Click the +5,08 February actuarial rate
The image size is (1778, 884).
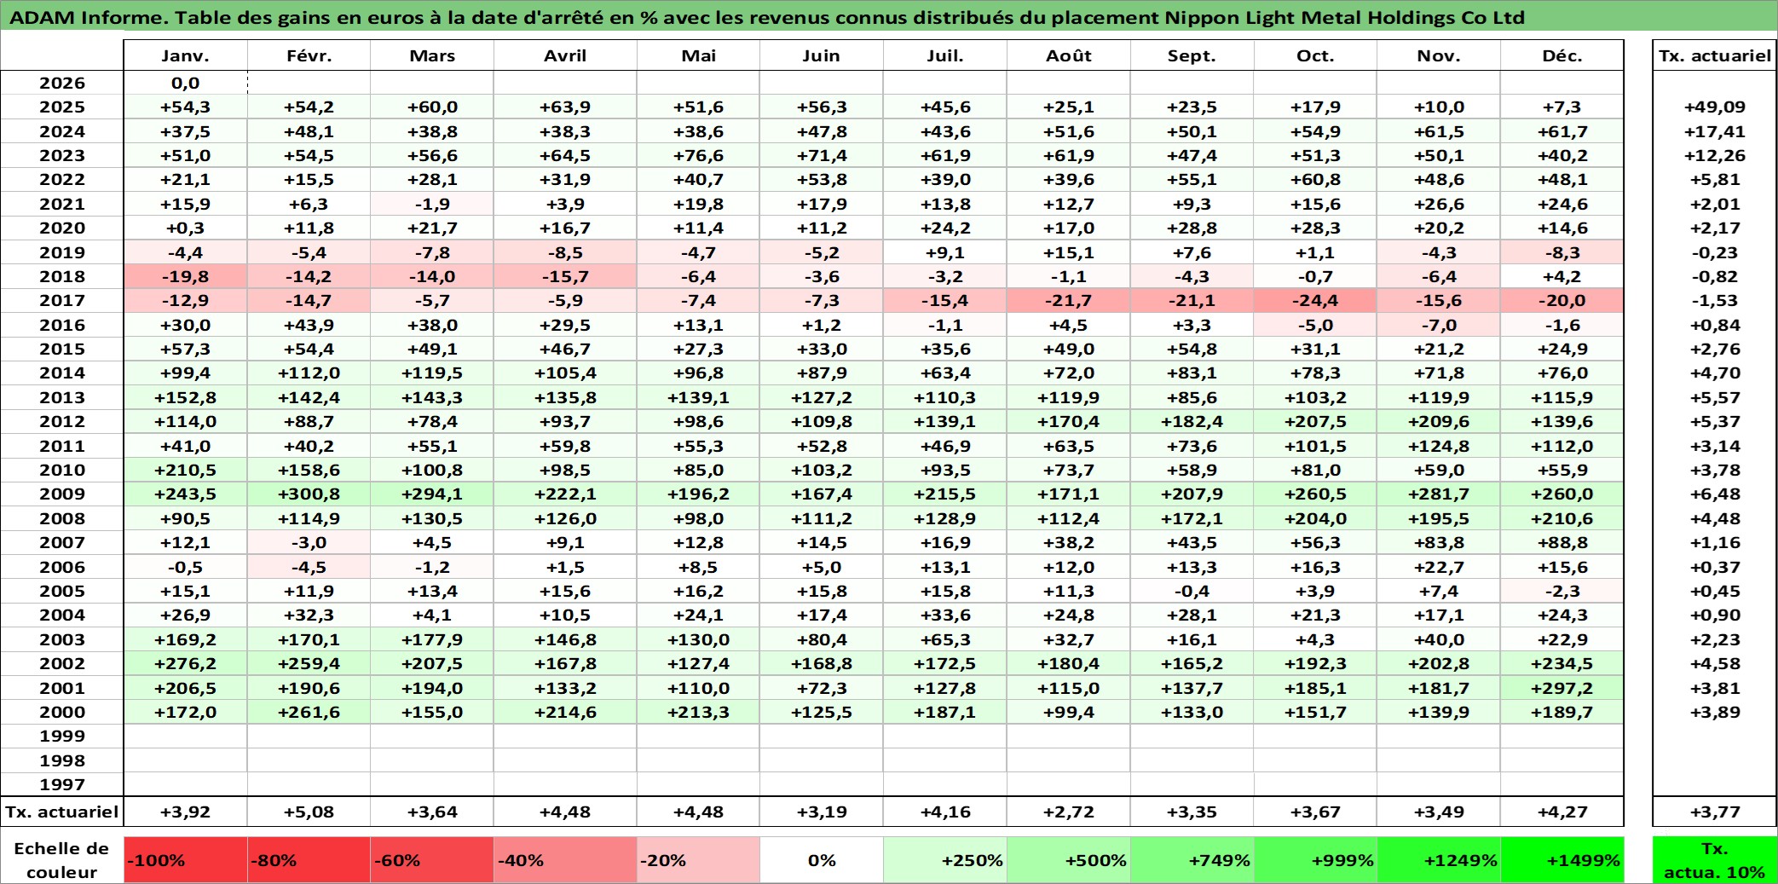(x=309, y=812)
